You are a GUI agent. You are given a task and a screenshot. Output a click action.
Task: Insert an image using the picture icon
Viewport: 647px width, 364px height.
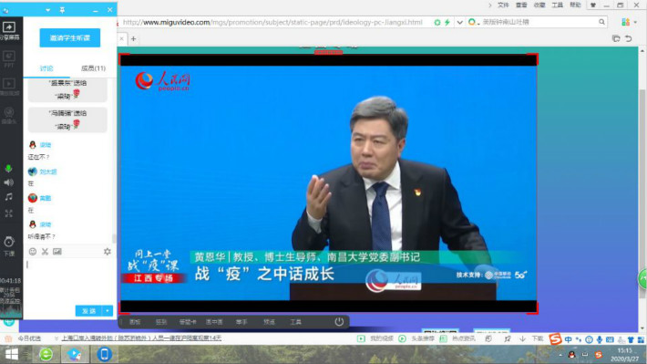[x=56, y=252]
